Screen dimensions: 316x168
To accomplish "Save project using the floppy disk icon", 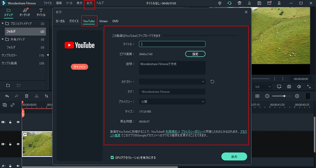I will point(259,3).
